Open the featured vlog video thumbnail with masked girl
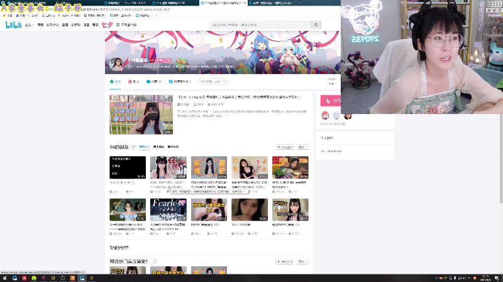 141,115
